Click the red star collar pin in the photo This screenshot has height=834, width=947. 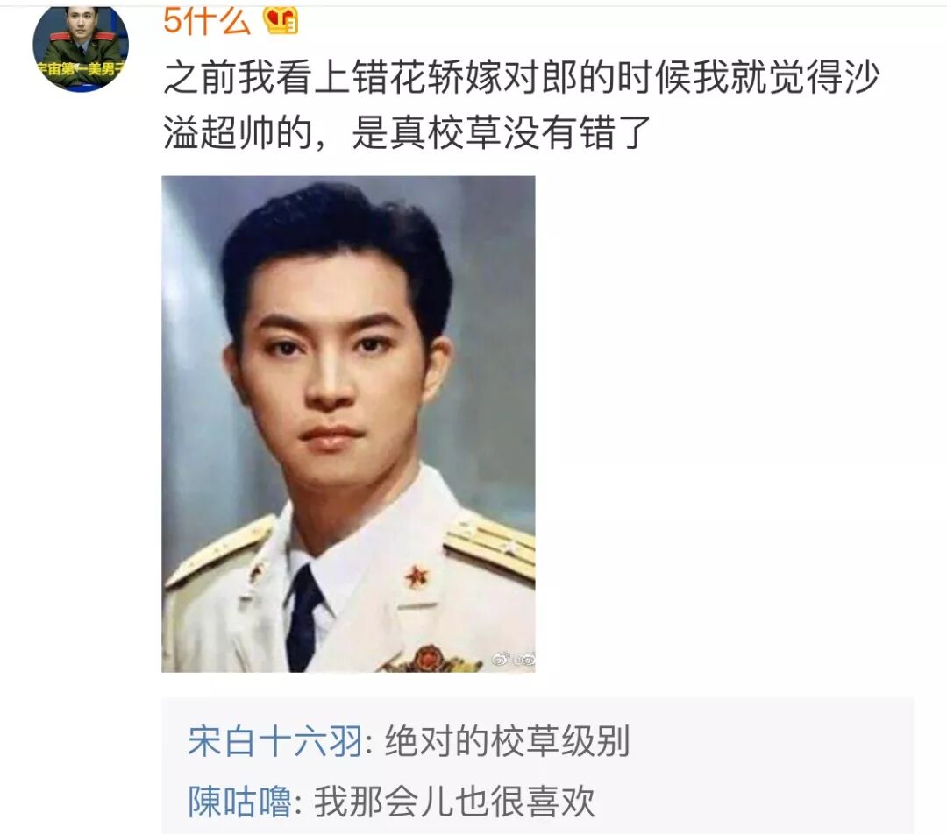417,577
